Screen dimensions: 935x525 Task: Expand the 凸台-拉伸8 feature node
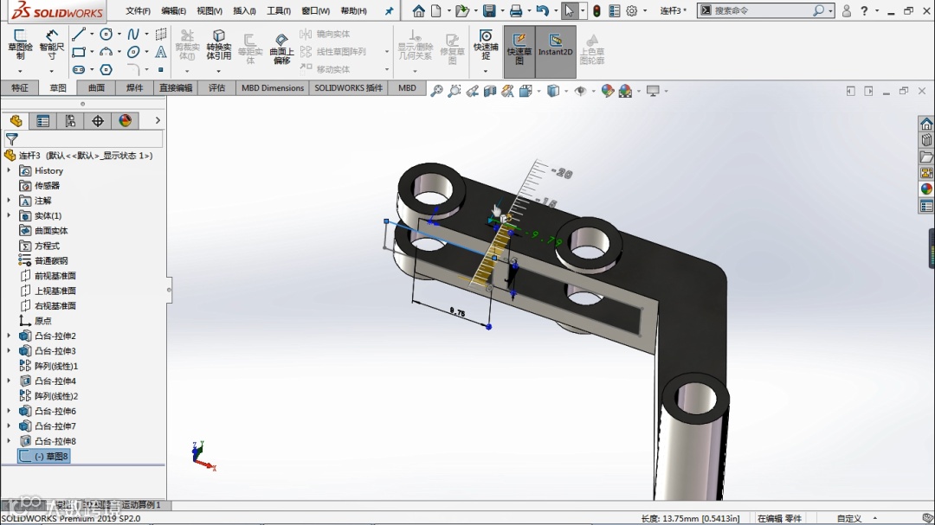[x=9, y=441]
